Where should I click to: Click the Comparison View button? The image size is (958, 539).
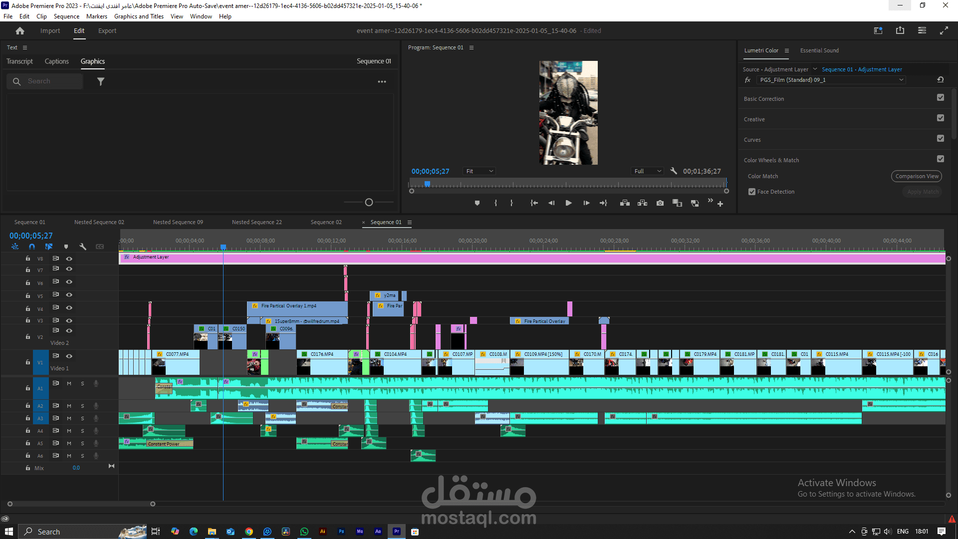click(x=917, y=176)
